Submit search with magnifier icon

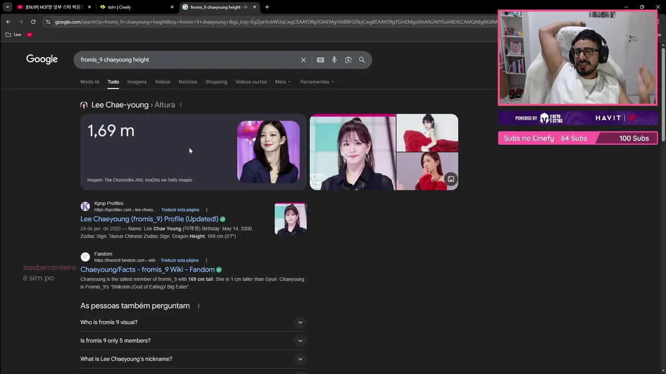point(362,60)
